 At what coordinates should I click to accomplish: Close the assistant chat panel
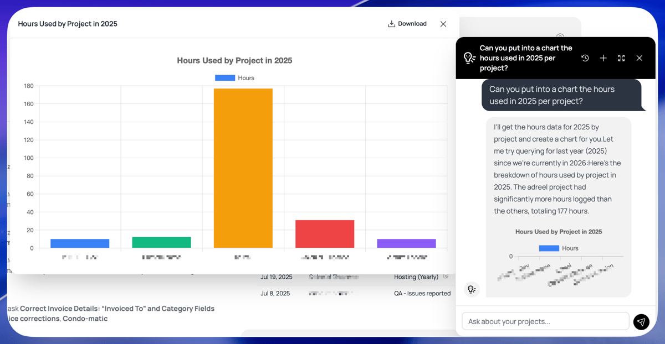pyautogui.click(x=640, y=58)
